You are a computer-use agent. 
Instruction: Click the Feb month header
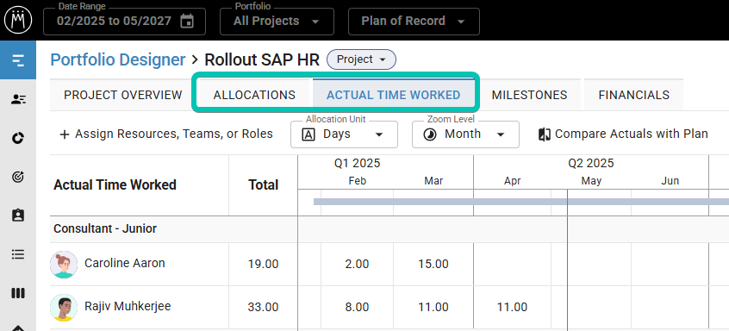[x=357, y=181]
